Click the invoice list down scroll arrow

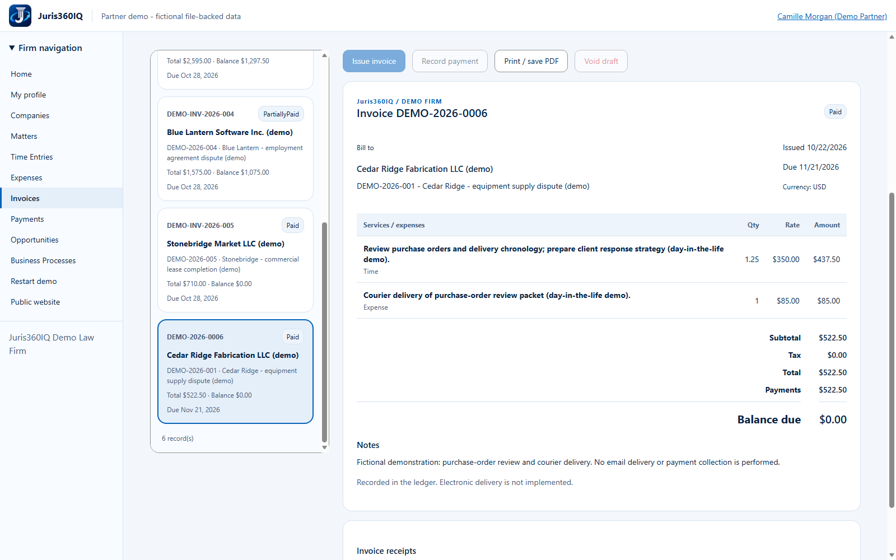pyautogui.click(x=324, y=447)
